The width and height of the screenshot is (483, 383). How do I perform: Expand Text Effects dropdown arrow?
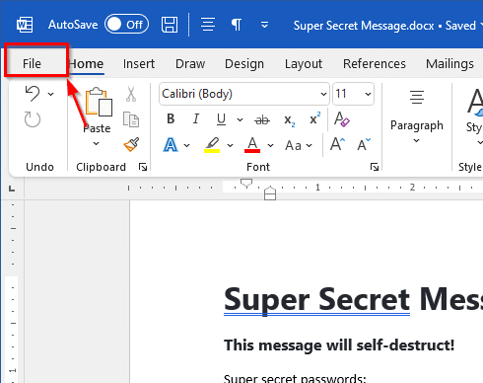(x=187, y=145)
